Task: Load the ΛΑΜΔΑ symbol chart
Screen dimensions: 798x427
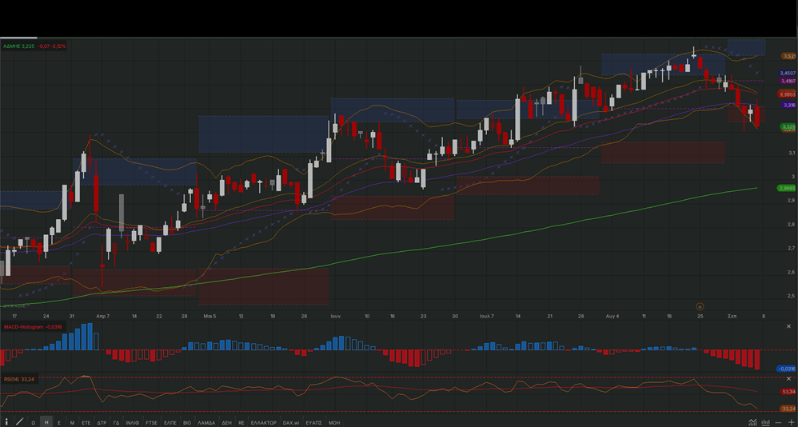Action: click(x=206, y=422)
